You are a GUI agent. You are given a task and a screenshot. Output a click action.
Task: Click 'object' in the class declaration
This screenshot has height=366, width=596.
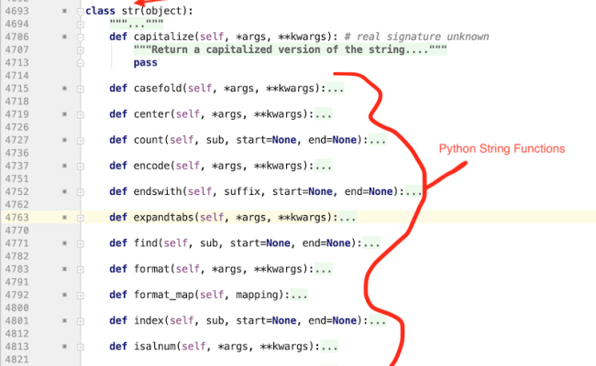(x=164, y=11)
